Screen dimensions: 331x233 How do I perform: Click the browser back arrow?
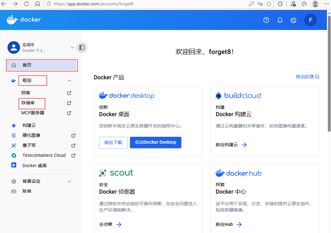tap(4, 4)
